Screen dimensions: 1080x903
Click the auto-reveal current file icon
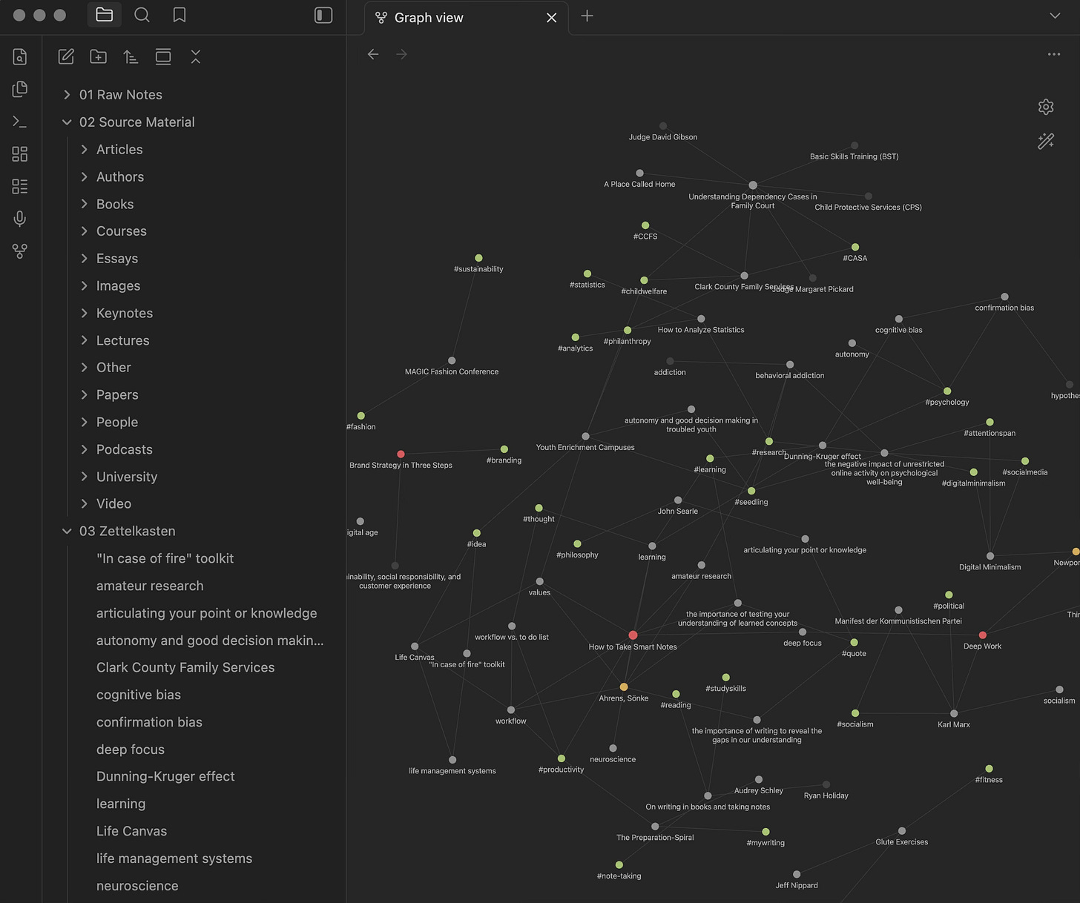click(163, 56)
